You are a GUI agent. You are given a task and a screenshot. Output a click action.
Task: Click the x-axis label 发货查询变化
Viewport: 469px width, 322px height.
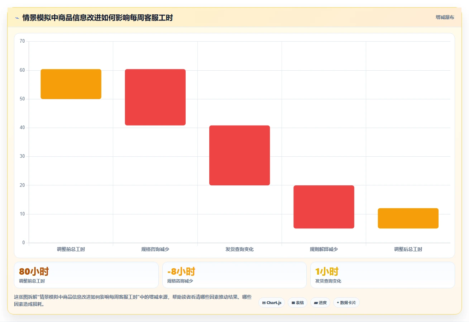239,249
